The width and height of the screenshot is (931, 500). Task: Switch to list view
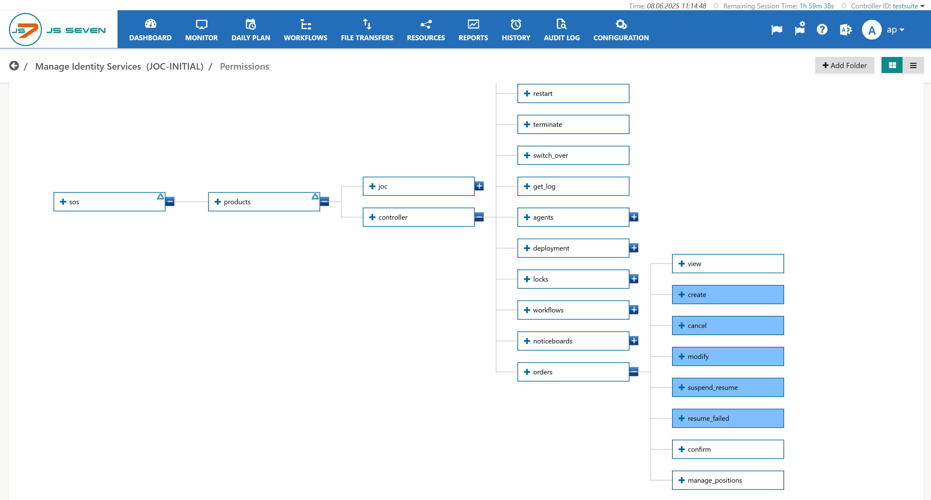click(913, 65)
